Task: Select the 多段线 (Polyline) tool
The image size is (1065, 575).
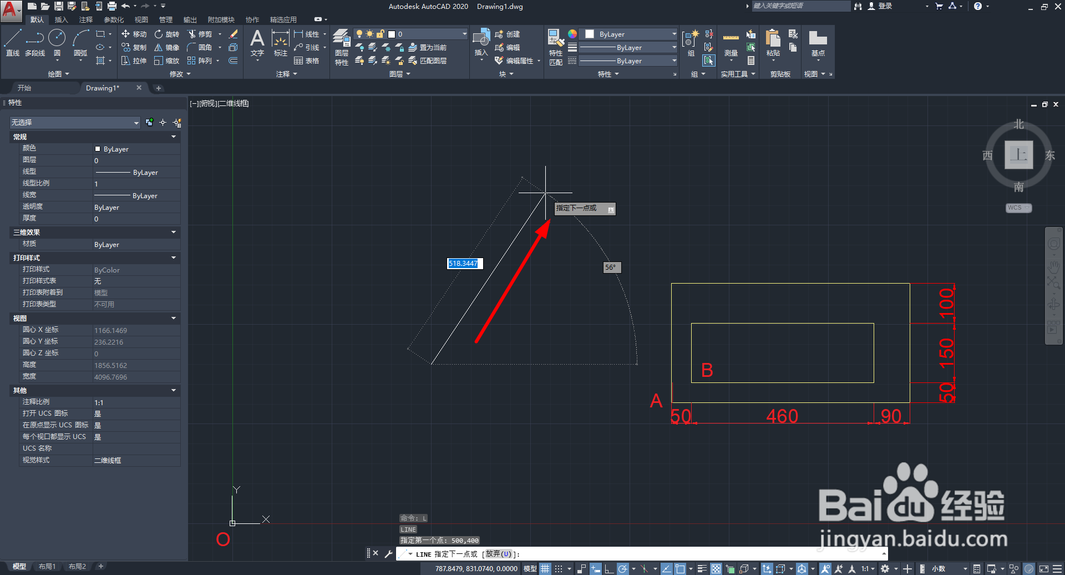Action: pyautogui.click(x=35, y=43)
